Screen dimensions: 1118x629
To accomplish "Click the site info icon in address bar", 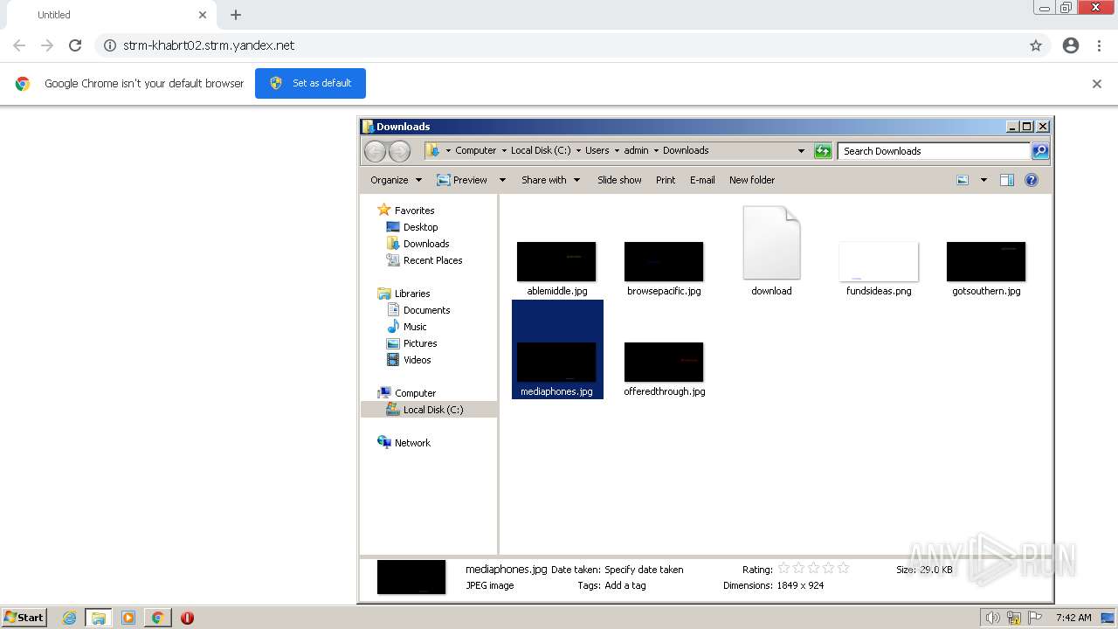I will point(110,45).
